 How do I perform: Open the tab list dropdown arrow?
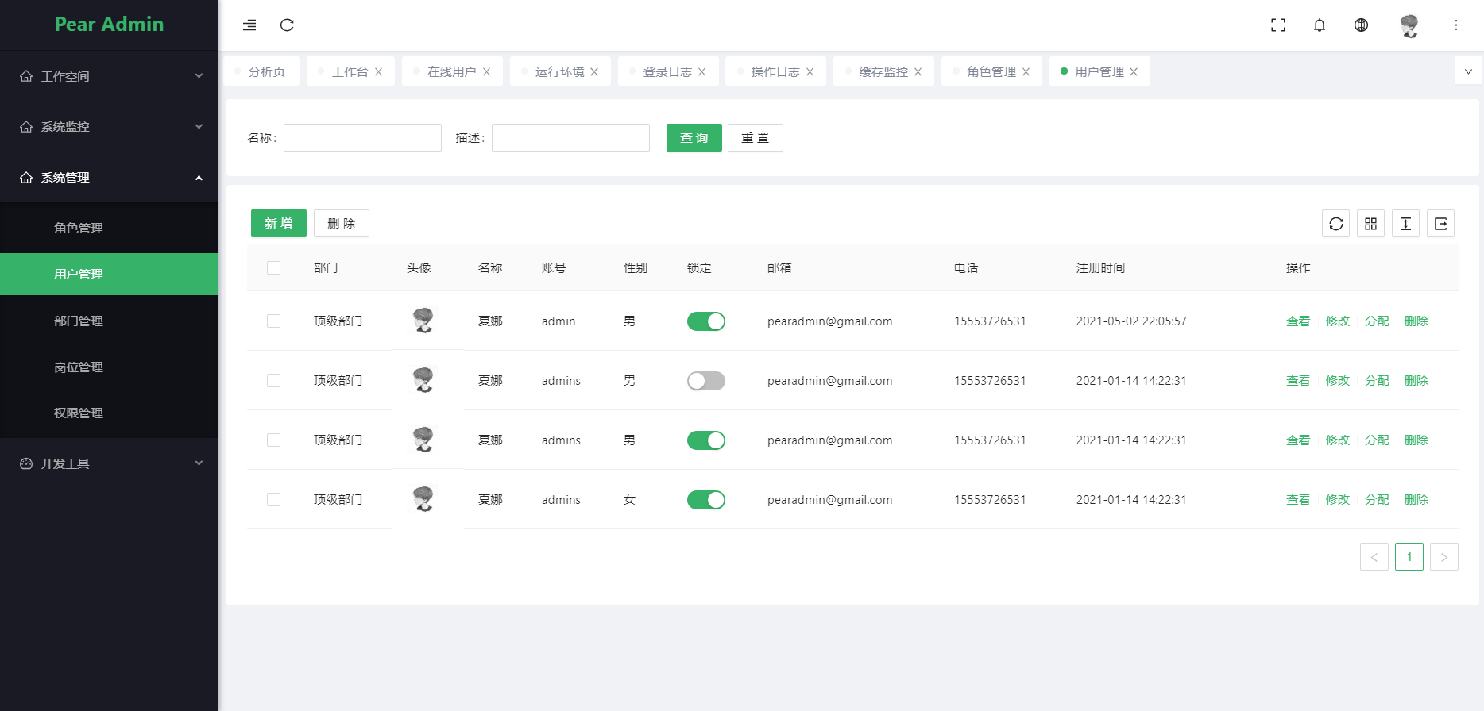click(1468, 71)
